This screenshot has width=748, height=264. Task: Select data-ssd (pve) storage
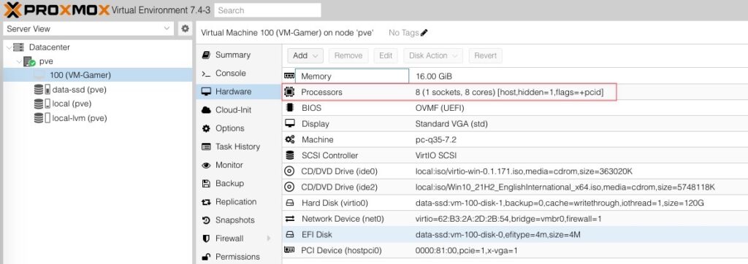[x=97, y=90]
